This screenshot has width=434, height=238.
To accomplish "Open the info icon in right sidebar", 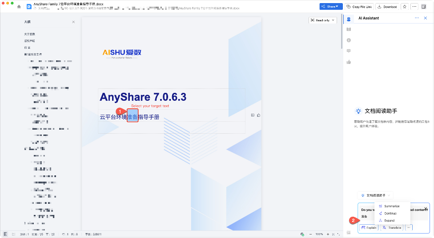I will [349, 40].
